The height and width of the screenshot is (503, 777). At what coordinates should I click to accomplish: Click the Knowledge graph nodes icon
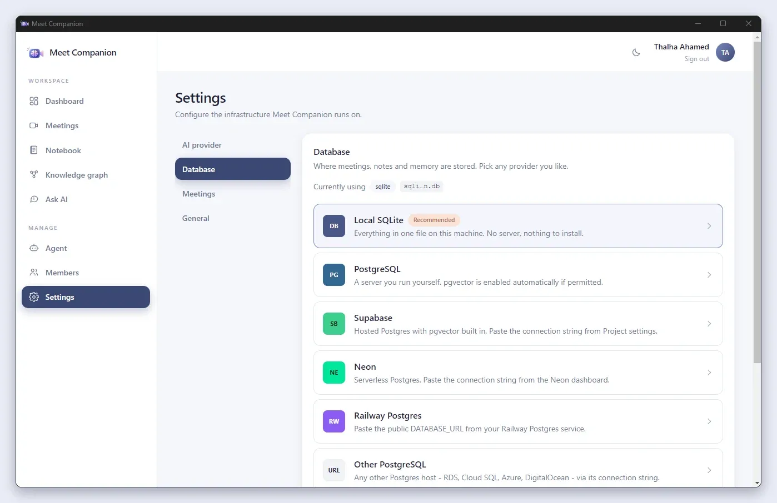[x=34, y=175]
